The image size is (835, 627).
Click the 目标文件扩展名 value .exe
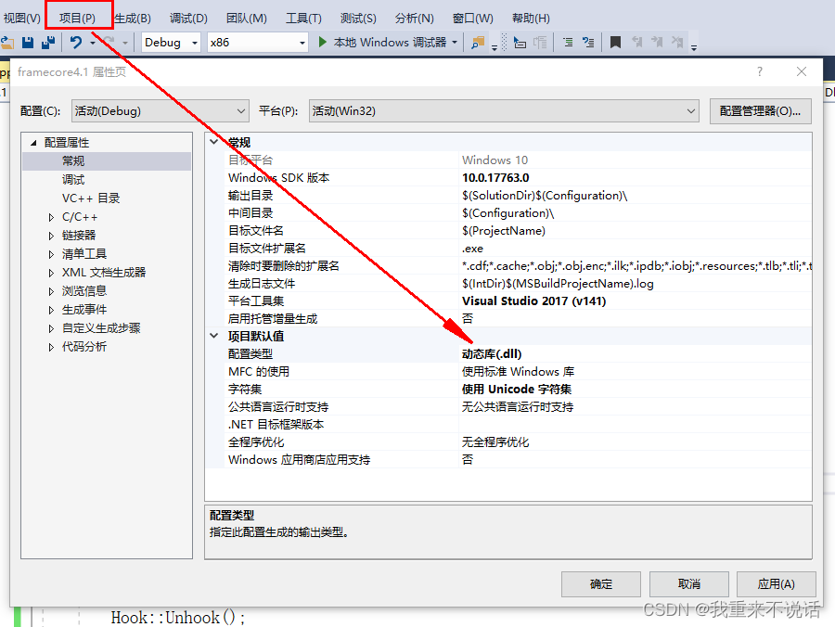click(x=473, y=249)
